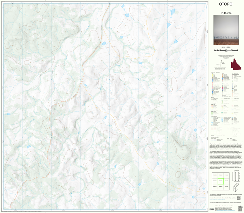Select the green highlighted center cell in sheet index
This screenshot has height=213, width=244.
pos(220,181)
